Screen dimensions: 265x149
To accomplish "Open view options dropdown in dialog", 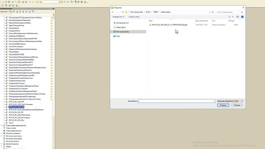I will coord(233,17).
